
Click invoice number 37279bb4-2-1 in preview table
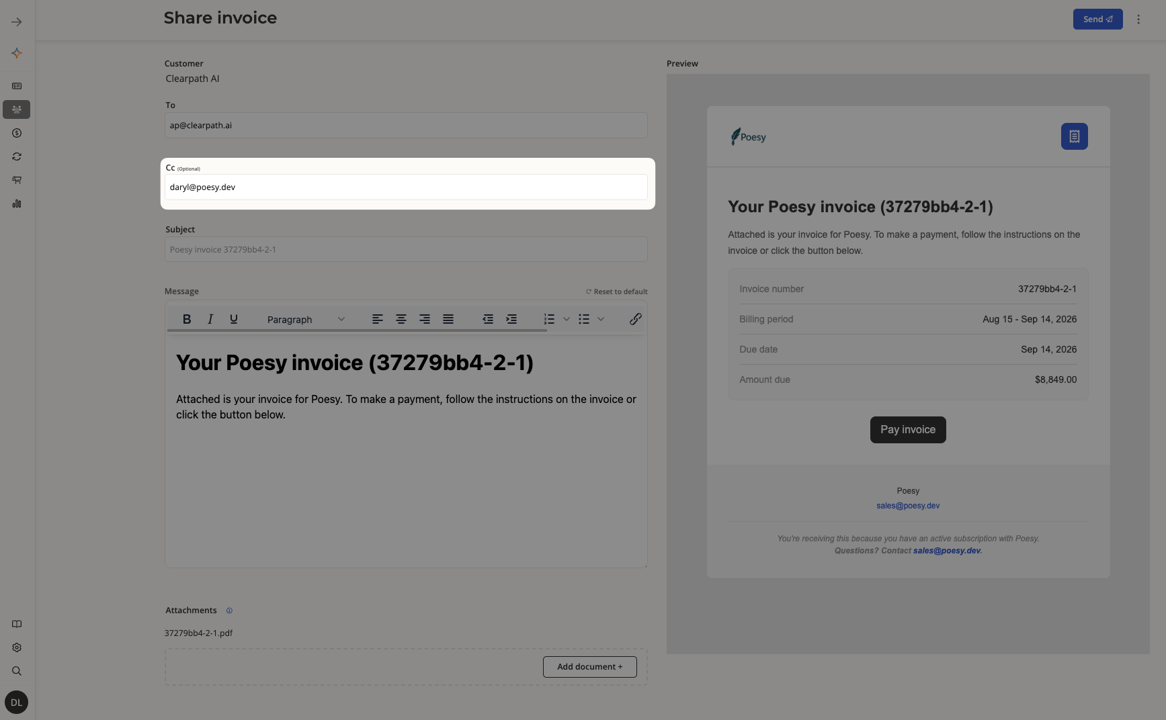1047,289
